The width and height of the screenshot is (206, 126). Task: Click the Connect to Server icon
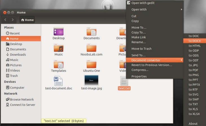pyautogui.click(x=8, y=105)
